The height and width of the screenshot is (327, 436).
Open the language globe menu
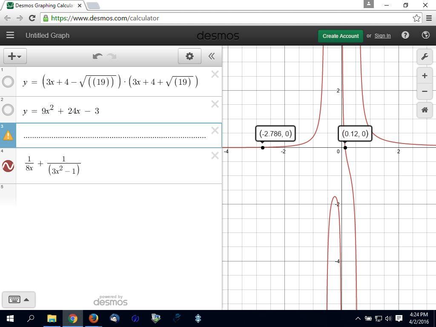coord(426,35)
